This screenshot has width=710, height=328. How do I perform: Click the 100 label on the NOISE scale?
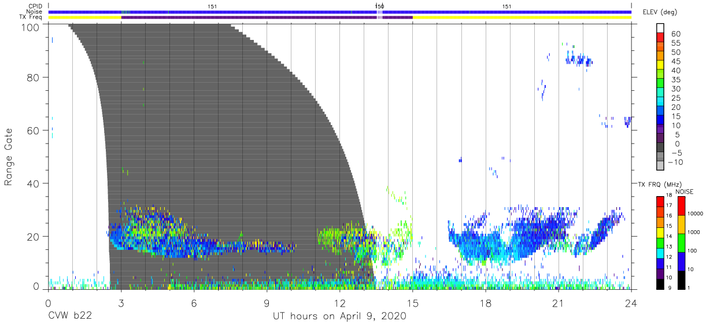693,250
